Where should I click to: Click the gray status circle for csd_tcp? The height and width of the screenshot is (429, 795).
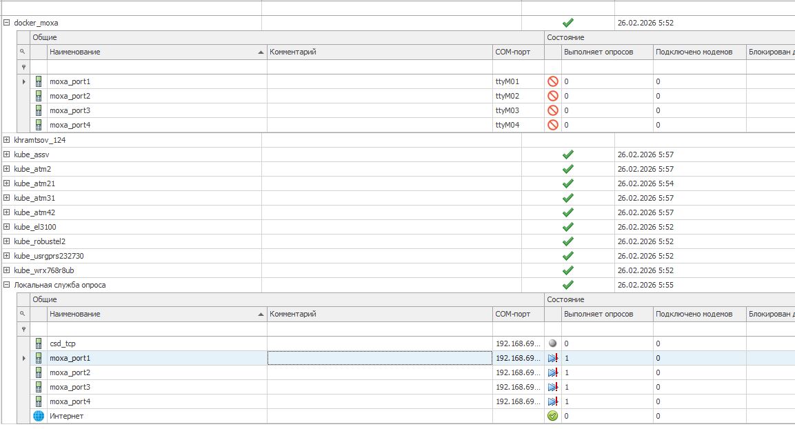(552, 343)
